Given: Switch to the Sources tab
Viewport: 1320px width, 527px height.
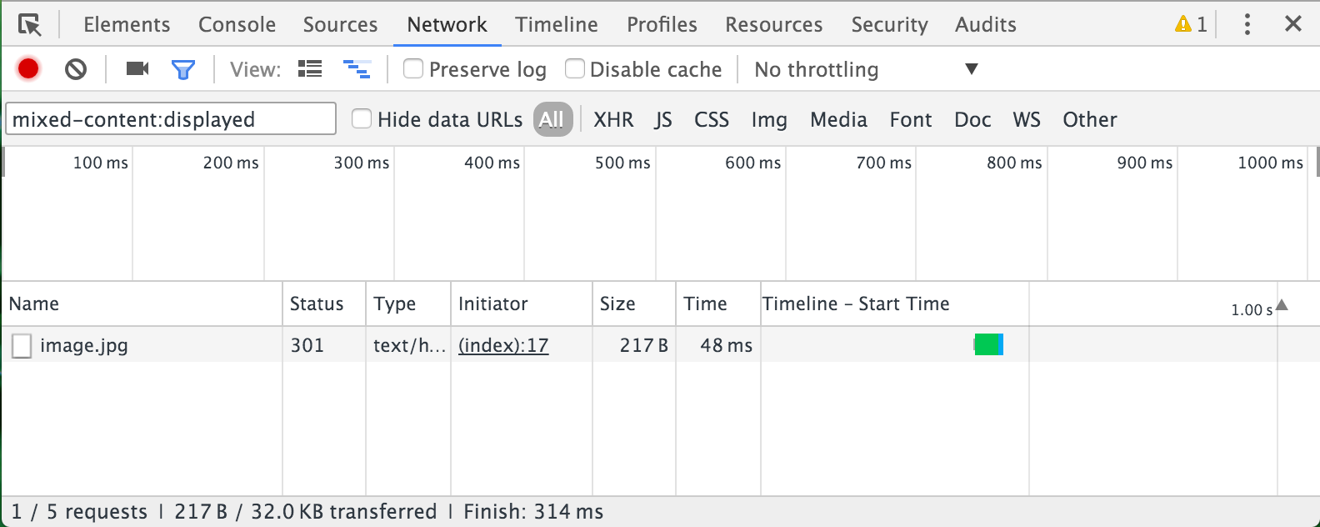Looking at the screenshot, I should [x=340, y=25].
